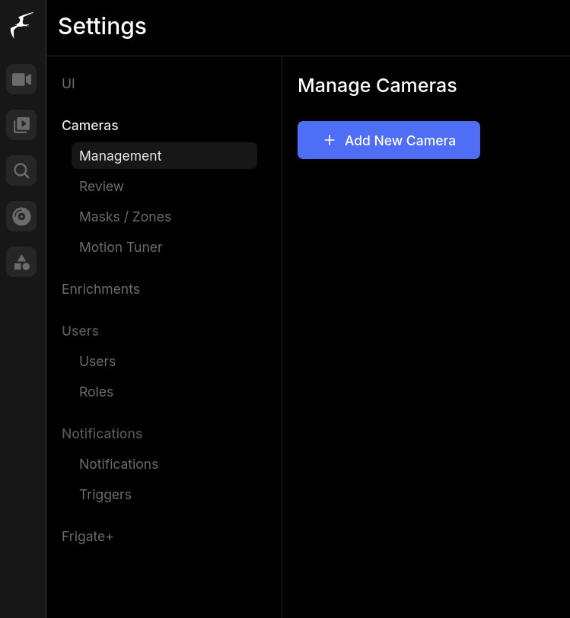Click the Settings page title

102,27
